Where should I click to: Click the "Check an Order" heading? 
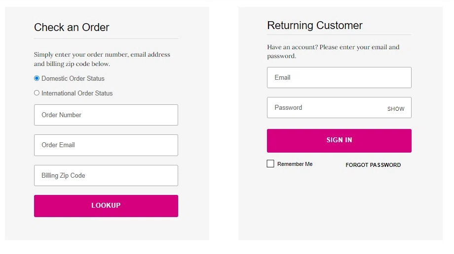[72, 28]
